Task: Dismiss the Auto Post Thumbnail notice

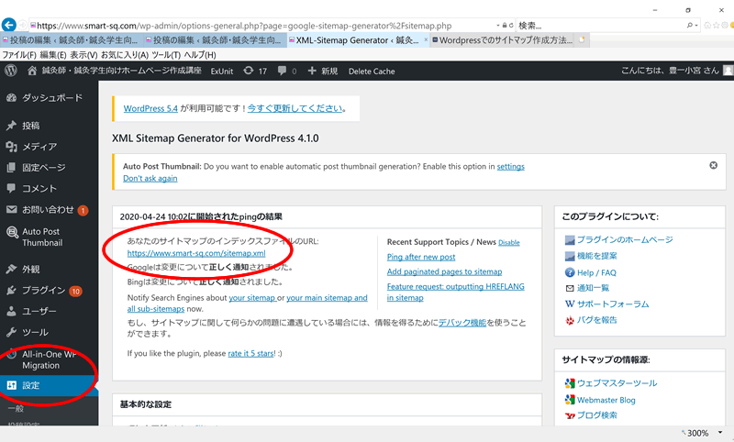Action: pos(713,165)
